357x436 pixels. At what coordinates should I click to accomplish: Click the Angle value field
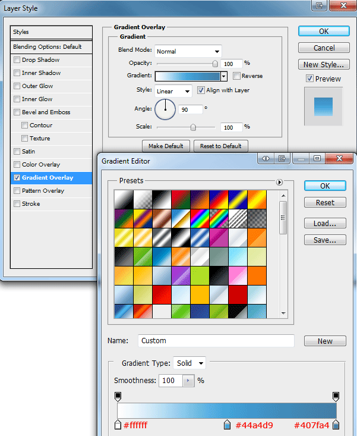(190, 109)
